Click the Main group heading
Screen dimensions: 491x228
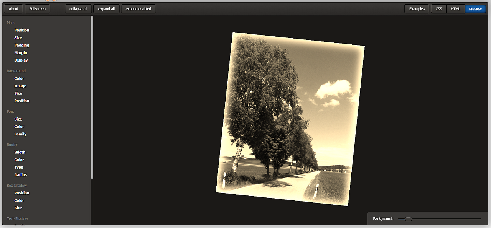(x=11, y=23)
